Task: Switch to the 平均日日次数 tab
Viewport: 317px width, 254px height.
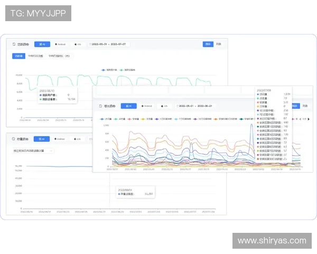Action: pos(35,55)
